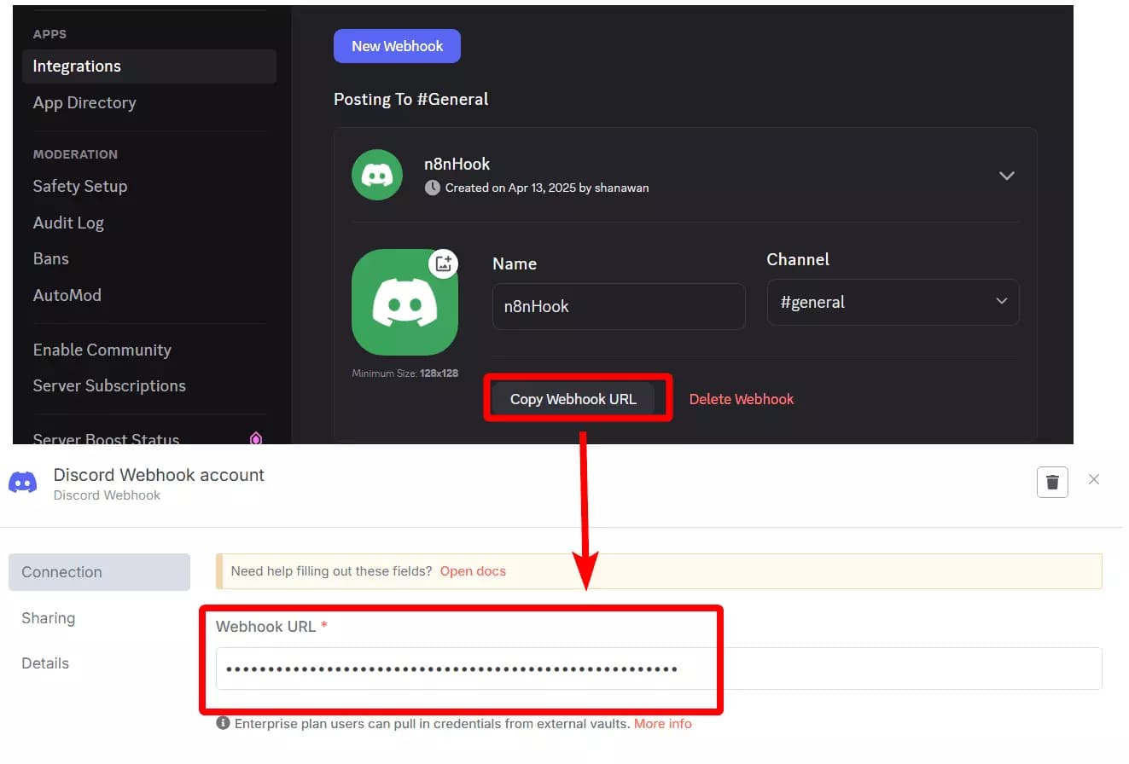
Task: Select AutoMod in the sidebar
Action: point(67,295)
